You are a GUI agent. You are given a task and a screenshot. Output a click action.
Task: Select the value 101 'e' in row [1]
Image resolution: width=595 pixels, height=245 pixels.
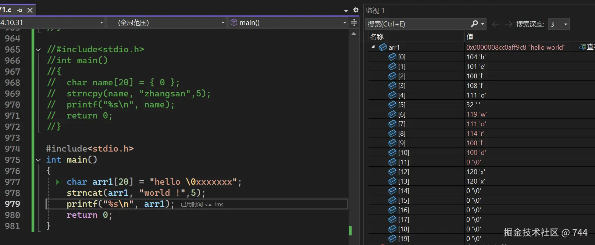click(x=476, y=66)
